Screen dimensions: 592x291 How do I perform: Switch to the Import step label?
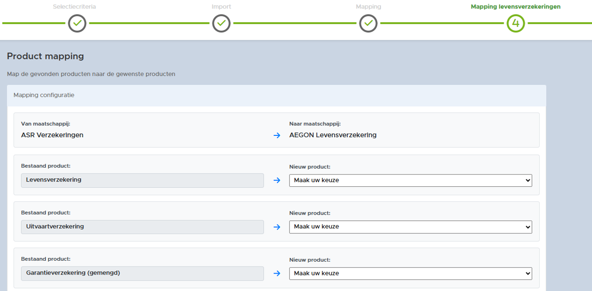(x=221, y=7)
